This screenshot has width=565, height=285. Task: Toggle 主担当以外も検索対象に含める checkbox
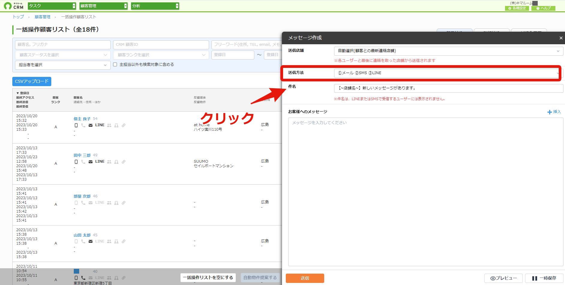pyautogui.click(x=115, y=65)
